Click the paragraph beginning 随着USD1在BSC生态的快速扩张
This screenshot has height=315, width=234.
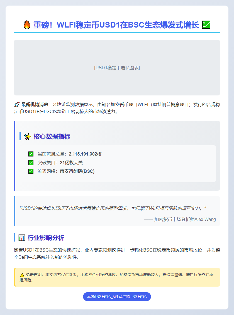pyautogui.click(x=117, y=254)
